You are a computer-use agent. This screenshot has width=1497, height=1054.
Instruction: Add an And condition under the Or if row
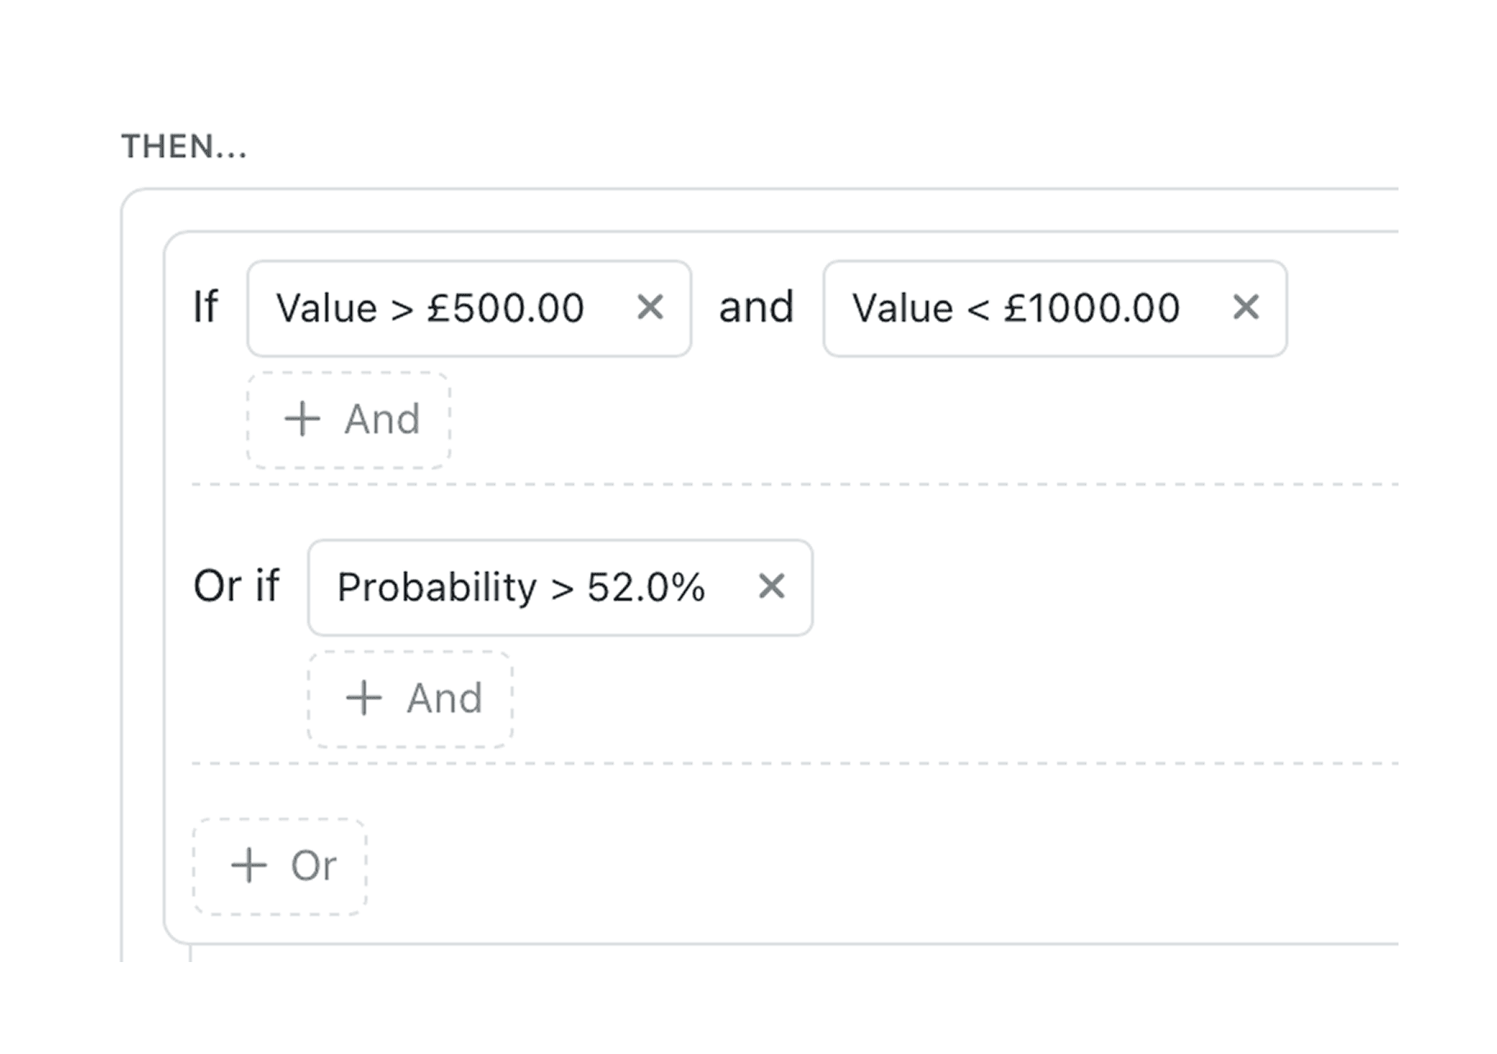[410, 699]
